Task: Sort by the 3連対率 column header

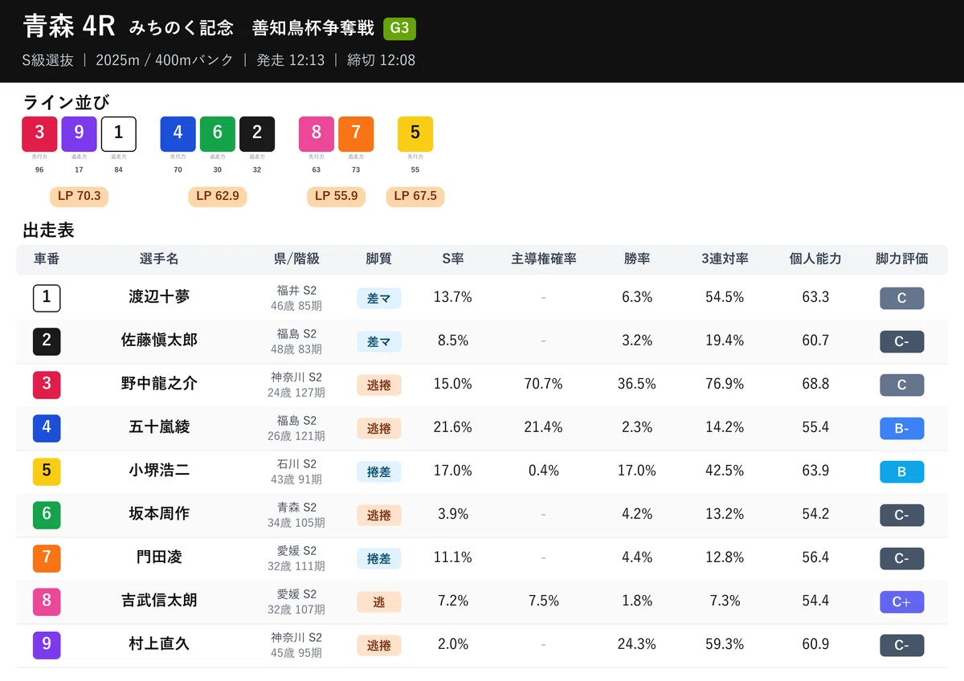Action: [725, 259]
